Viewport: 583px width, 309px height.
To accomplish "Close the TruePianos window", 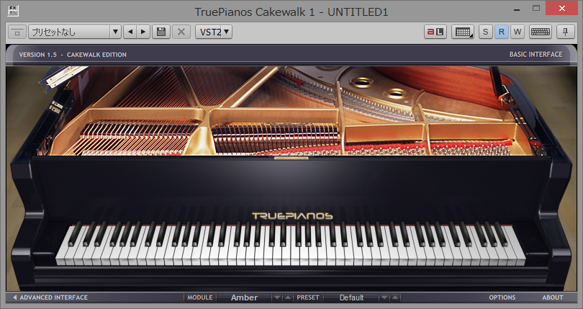I will coord(561,8).
